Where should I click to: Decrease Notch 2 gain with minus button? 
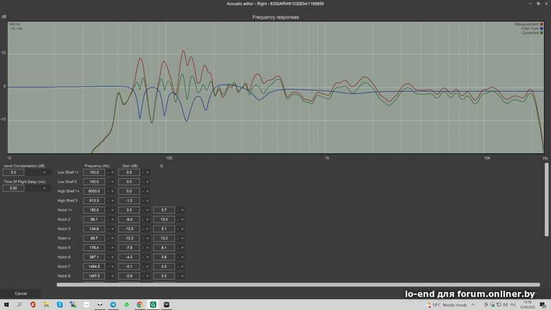click(x=143, y=220)
